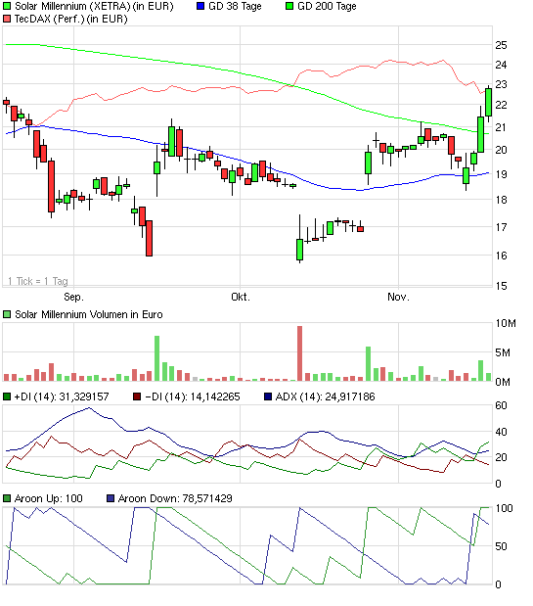The image size is (533, 606).
Task: Click the DI/ADX axis label 60
Action: 501,405
